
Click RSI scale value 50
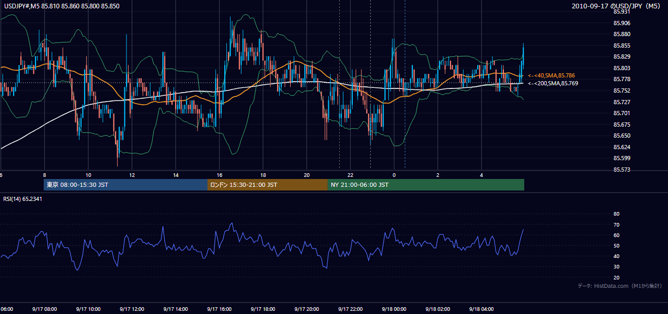click(616, 245)
